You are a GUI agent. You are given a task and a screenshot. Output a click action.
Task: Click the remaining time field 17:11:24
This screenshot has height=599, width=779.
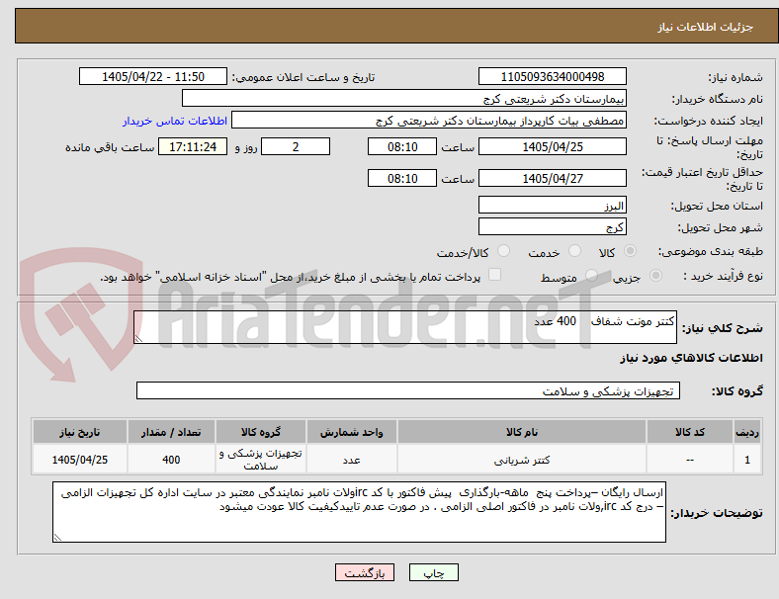[193, 146]
